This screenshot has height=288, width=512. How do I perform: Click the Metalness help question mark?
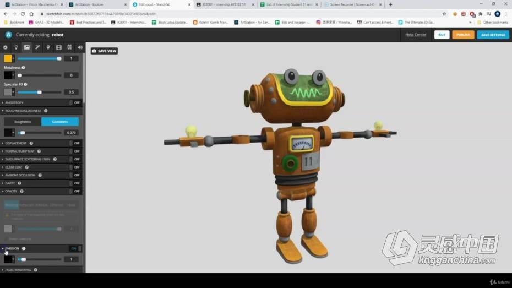23,68
